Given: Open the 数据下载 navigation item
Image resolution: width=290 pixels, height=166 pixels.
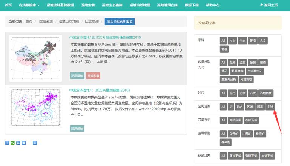Looking at the screenshot, I should pyautogui.click(x=191, y=5).
